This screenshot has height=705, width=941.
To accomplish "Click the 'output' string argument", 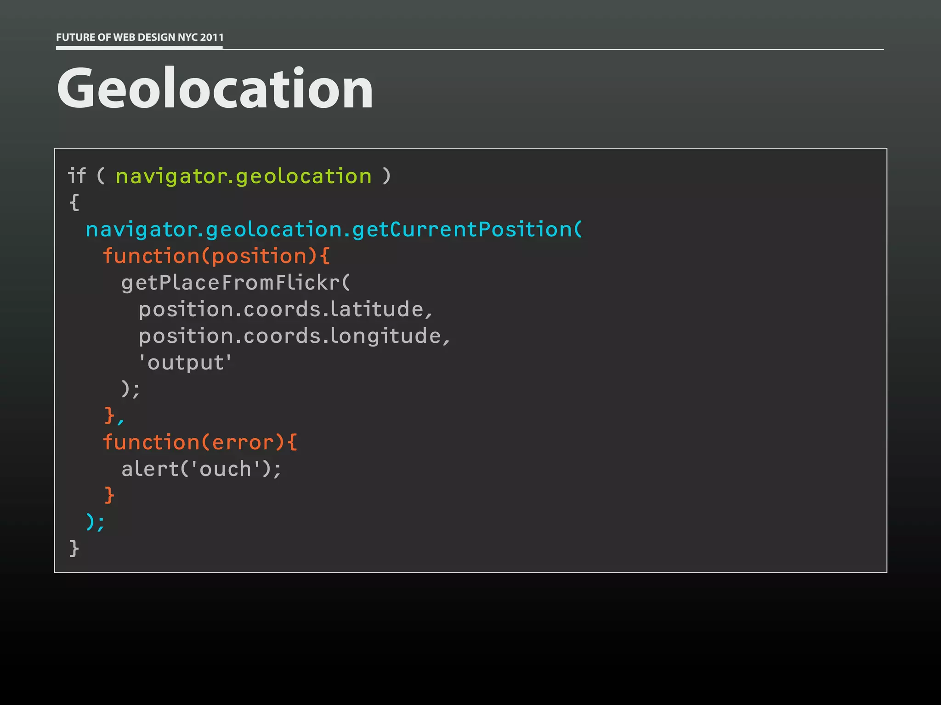I will (x=186, y=363).
